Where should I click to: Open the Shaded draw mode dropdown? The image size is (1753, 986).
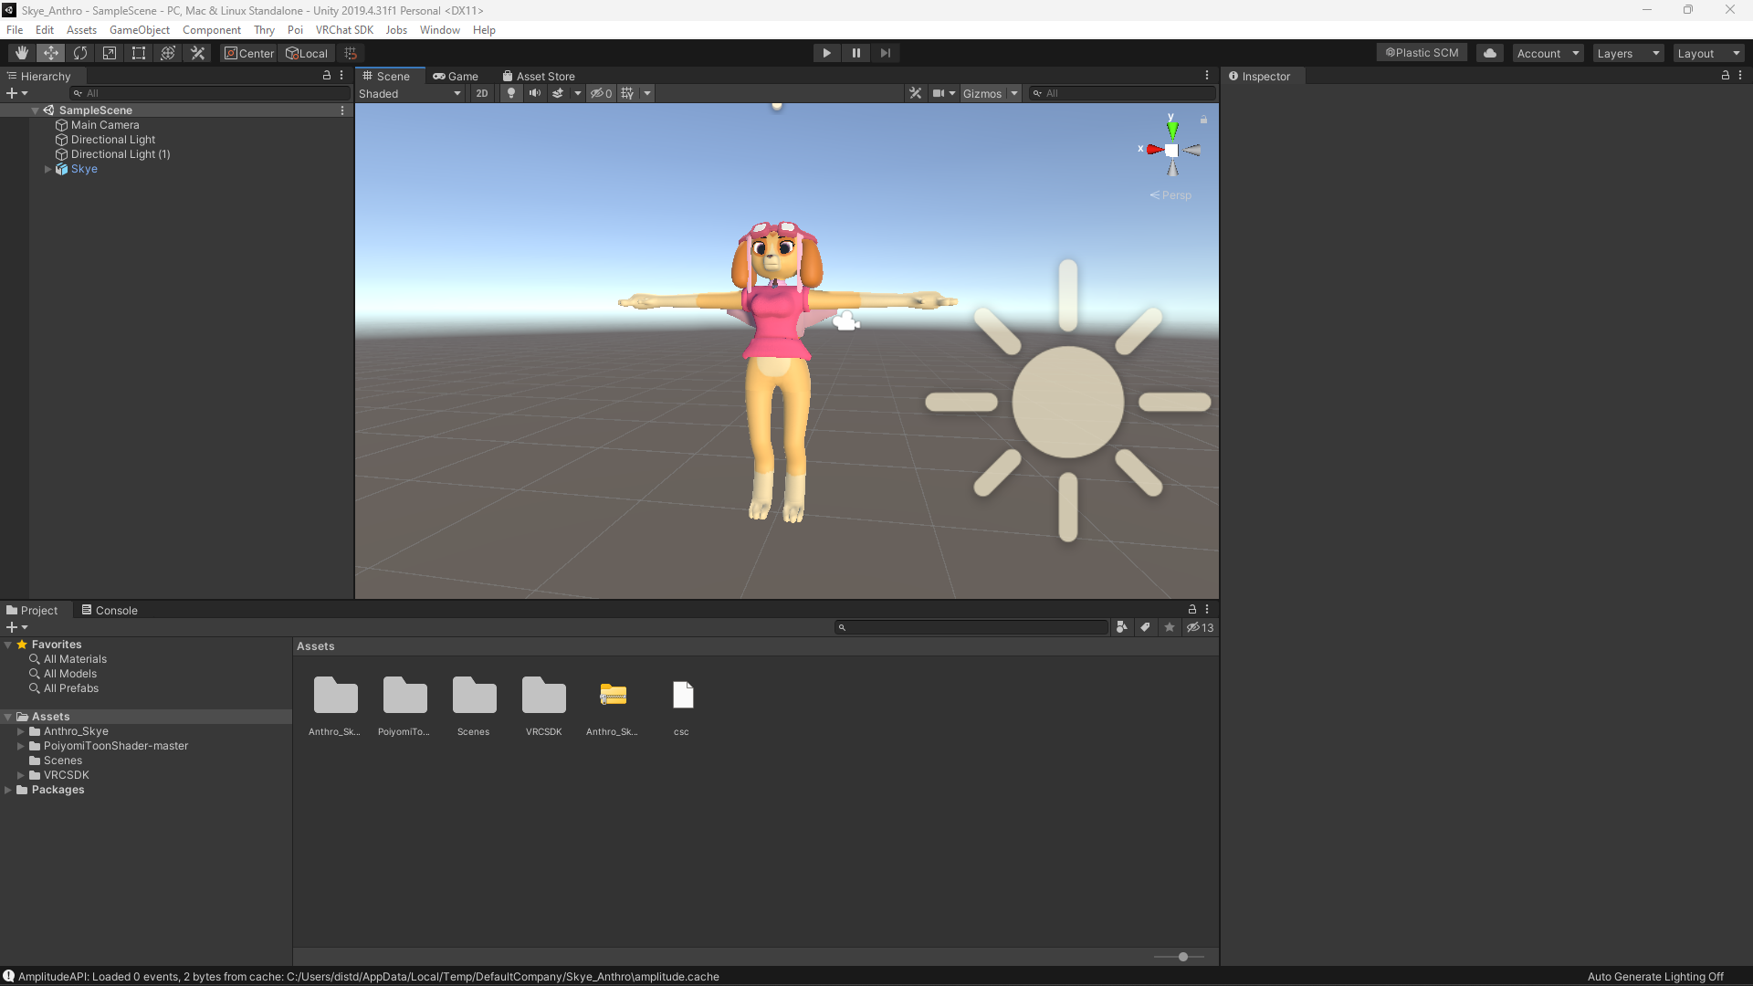410,93
